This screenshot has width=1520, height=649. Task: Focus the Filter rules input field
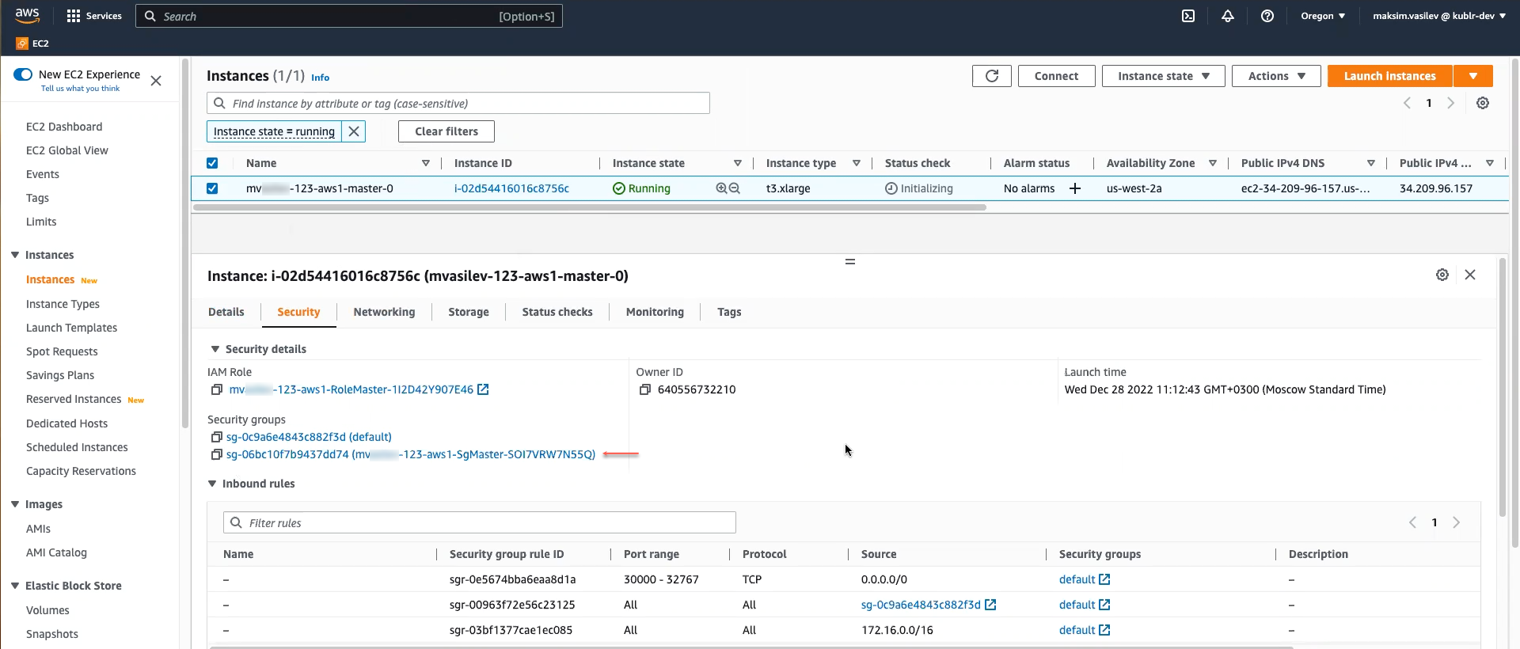pyautogui.click(x=480, y=522)
